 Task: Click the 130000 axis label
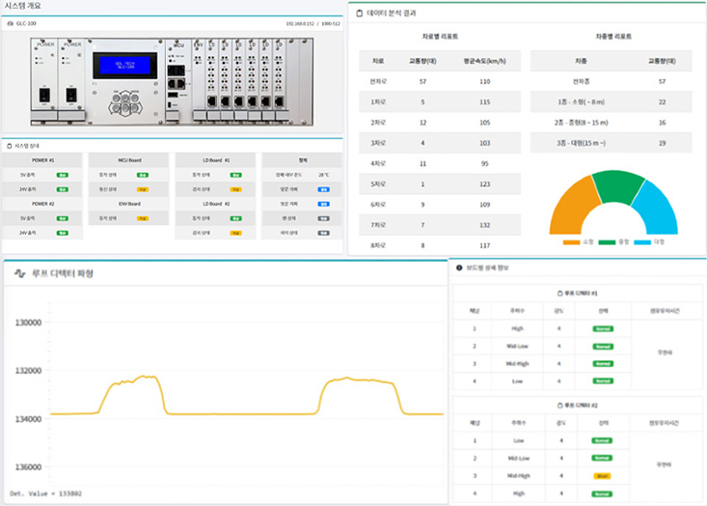point(28,323)
